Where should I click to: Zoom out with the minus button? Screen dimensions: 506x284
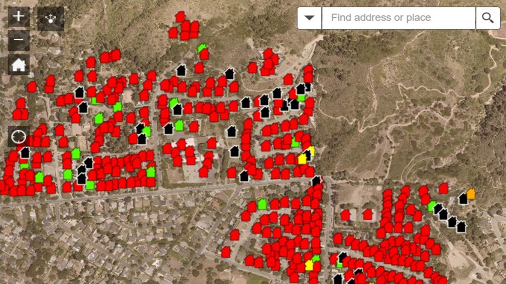click(x=18, y=40)
